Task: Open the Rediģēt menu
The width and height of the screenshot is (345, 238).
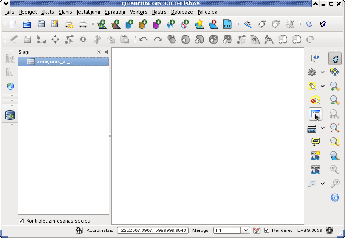Action: coord(28,12)
